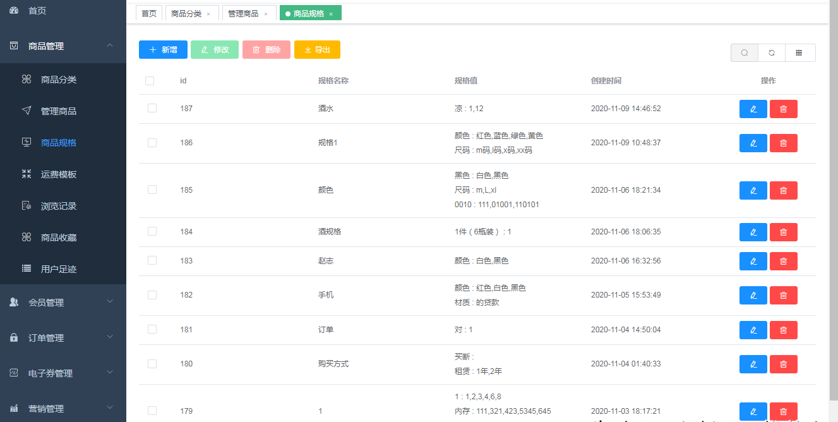The image size is (838, 422).
Task: Click edit icon for row 181 订单
Action: click(x=753, y=330)
